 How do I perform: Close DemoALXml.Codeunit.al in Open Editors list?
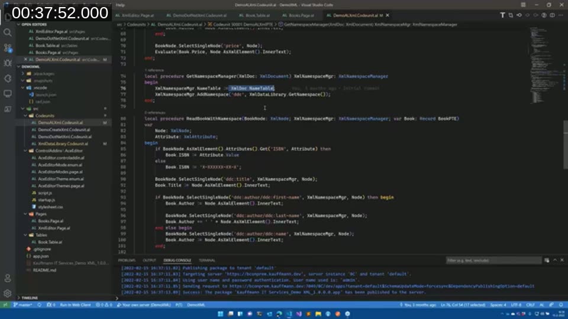click(25, 59)
